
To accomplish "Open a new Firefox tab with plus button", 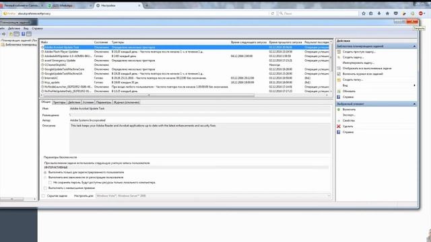I will (x=147, y=5).
